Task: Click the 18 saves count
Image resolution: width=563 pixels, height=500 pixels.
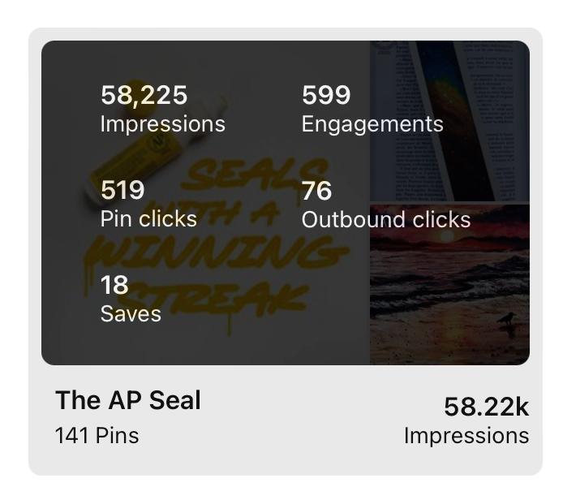Action: pos(114,285)
